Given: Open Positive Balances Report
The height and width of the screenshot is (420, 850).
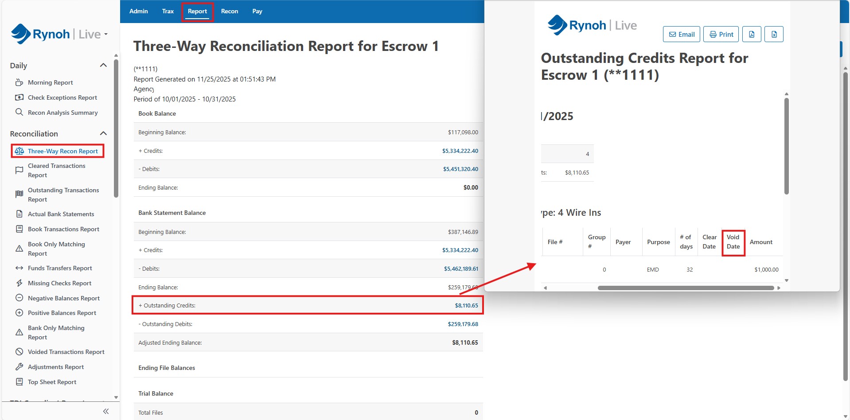Looking at the screenshot, I should tap(62, 313).
